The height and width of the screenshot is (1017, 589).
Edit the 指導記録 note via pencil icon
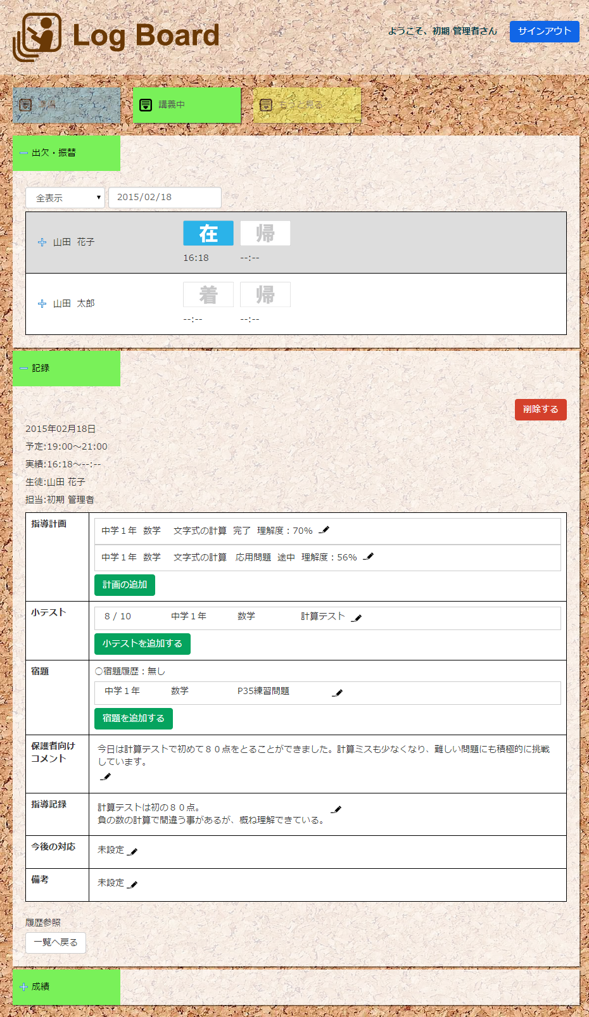[337, 809]
